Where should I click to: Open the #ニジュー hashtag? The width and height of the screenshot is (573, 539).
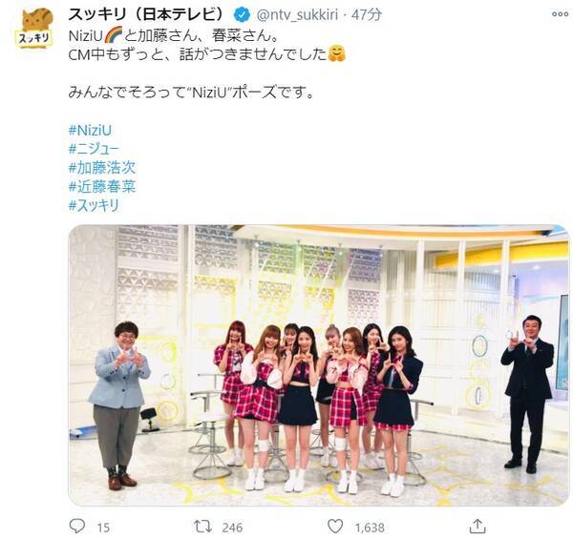[94, 149]
